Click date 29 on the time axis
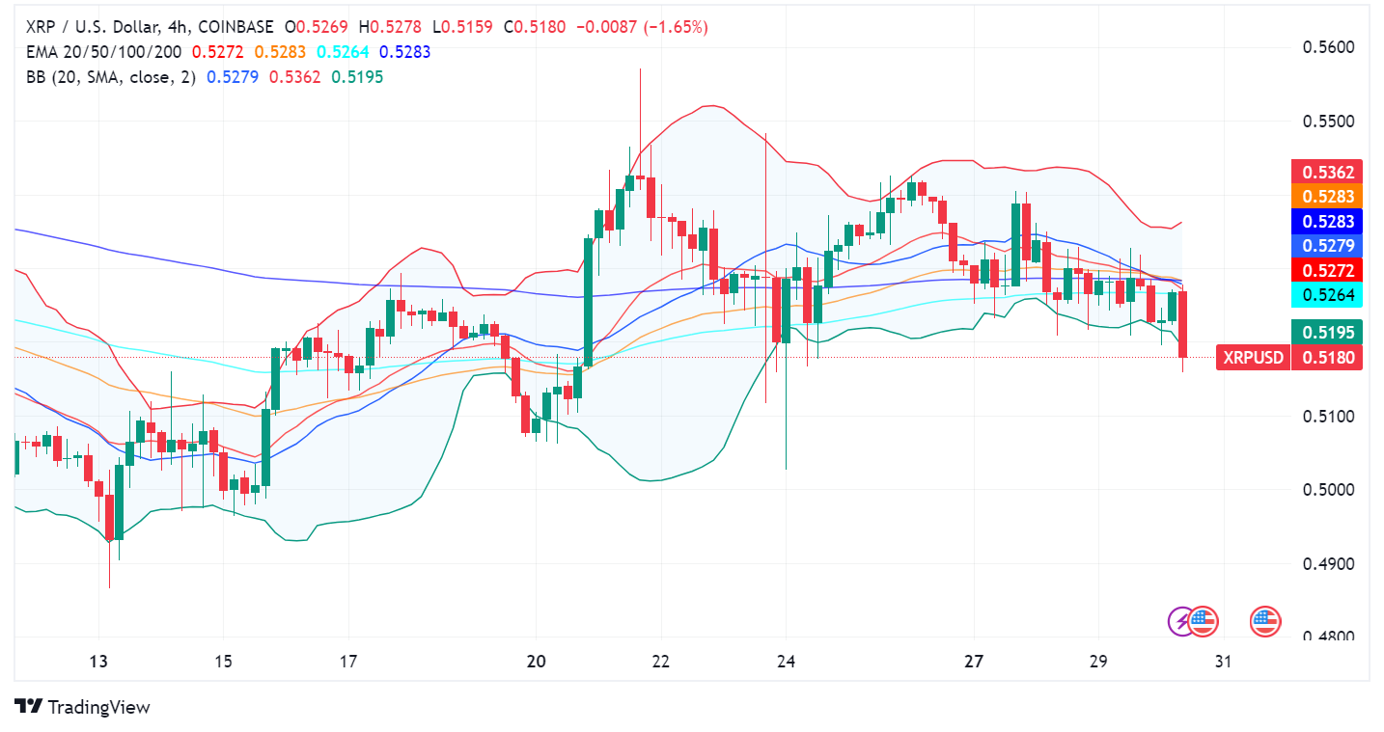The width and height of the screenshot is (1384, 732). click(1099, 662)
